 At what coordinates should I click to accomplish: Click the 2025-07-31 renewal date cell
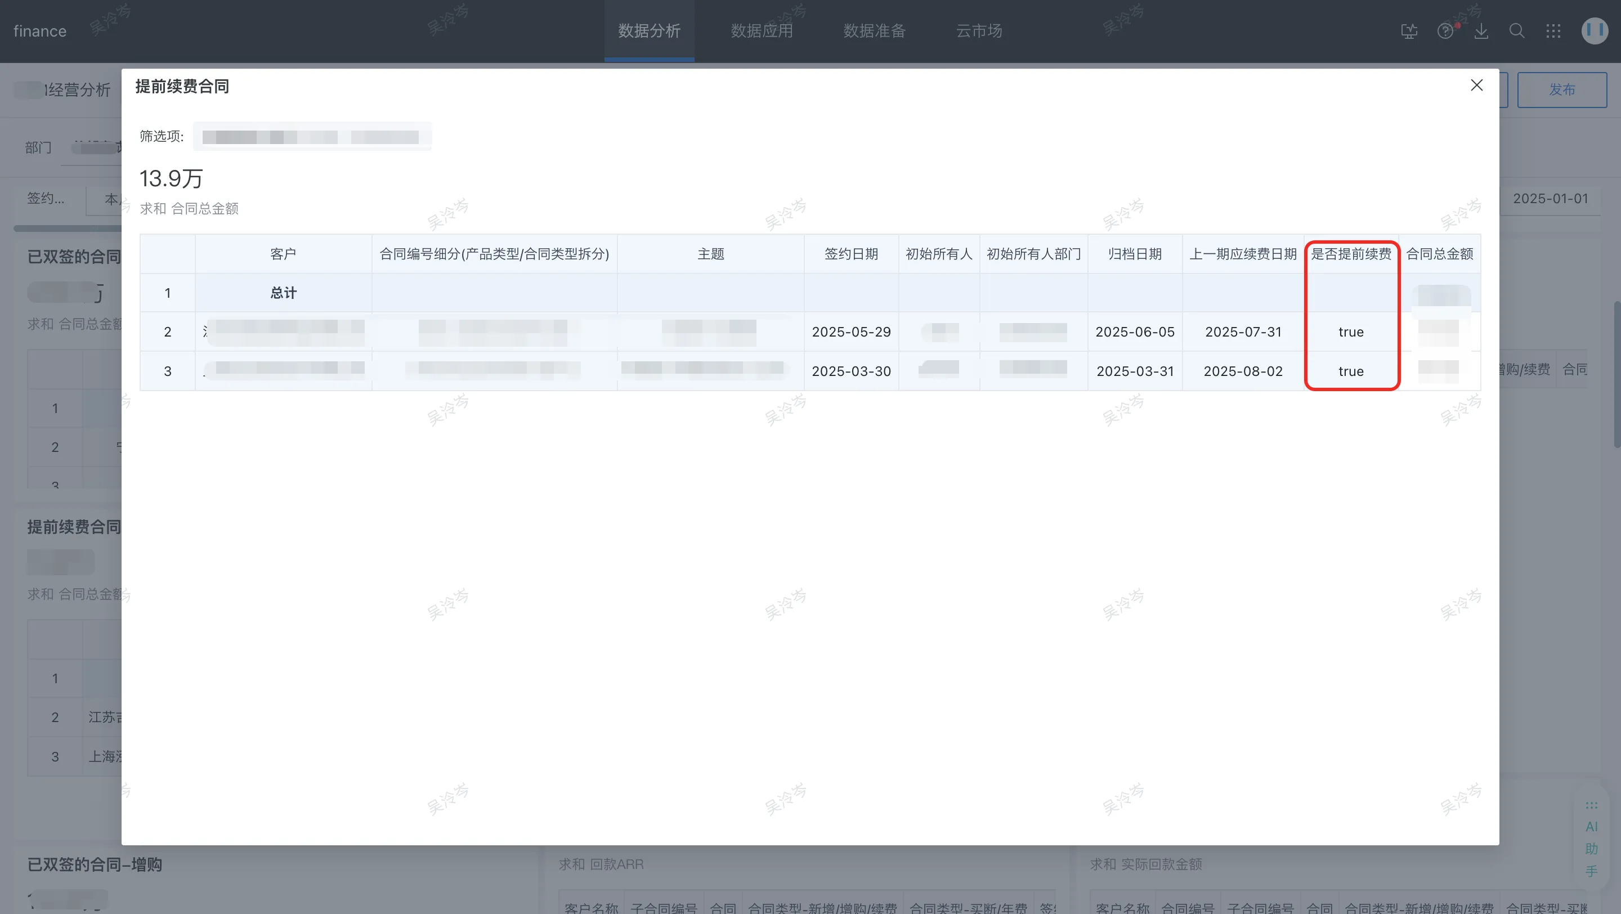[1243, 331]
